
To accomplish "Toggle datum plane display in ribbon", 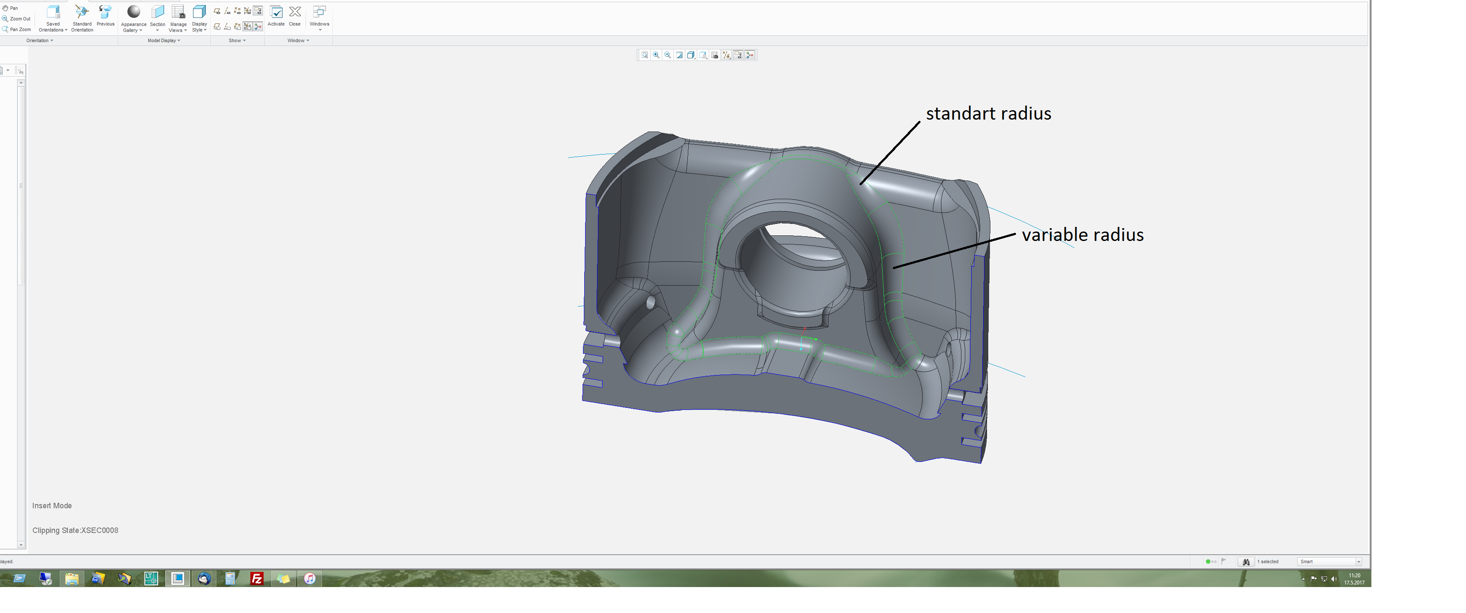I will point(217,11).
